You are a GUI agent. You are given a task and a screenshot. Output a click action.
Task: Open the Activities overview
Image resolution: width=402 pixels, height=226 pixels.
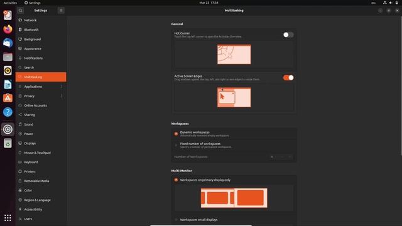tap(10, 3)
